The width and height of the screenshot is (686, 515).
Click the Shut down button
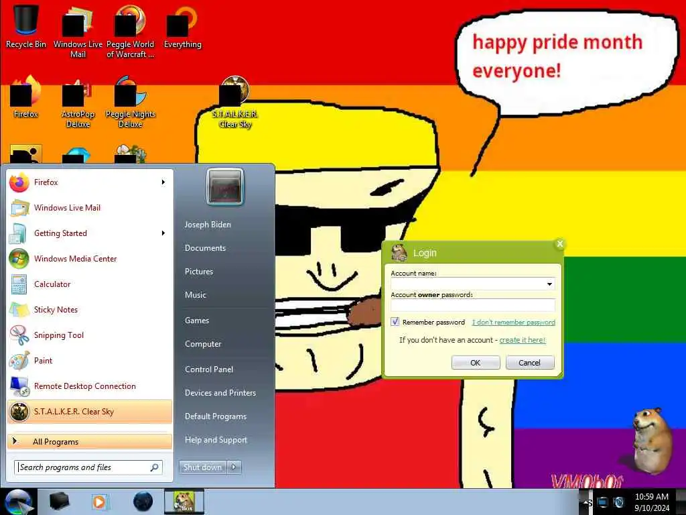point(202,467)
